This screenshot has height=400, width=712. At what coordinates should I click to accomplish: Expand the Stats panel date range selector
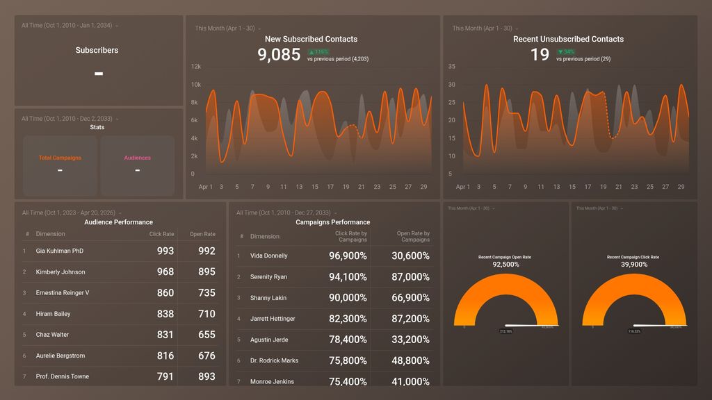tap(66, 118)
